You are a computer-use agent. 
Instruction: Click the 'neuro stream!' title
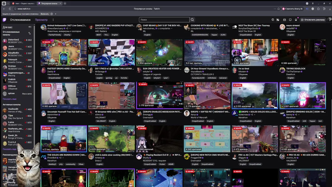(x=293, y=25)
